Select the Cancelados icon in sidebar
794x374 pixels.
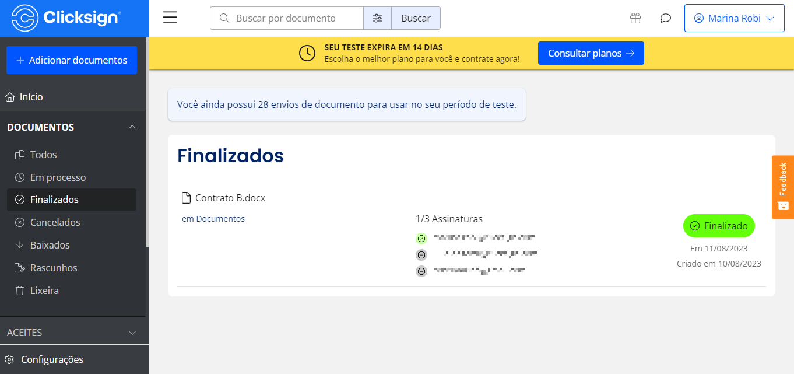point(17,222)
